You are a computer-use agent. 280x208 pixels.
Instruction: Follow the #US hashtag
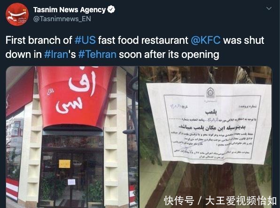click(x=85, y=40)
